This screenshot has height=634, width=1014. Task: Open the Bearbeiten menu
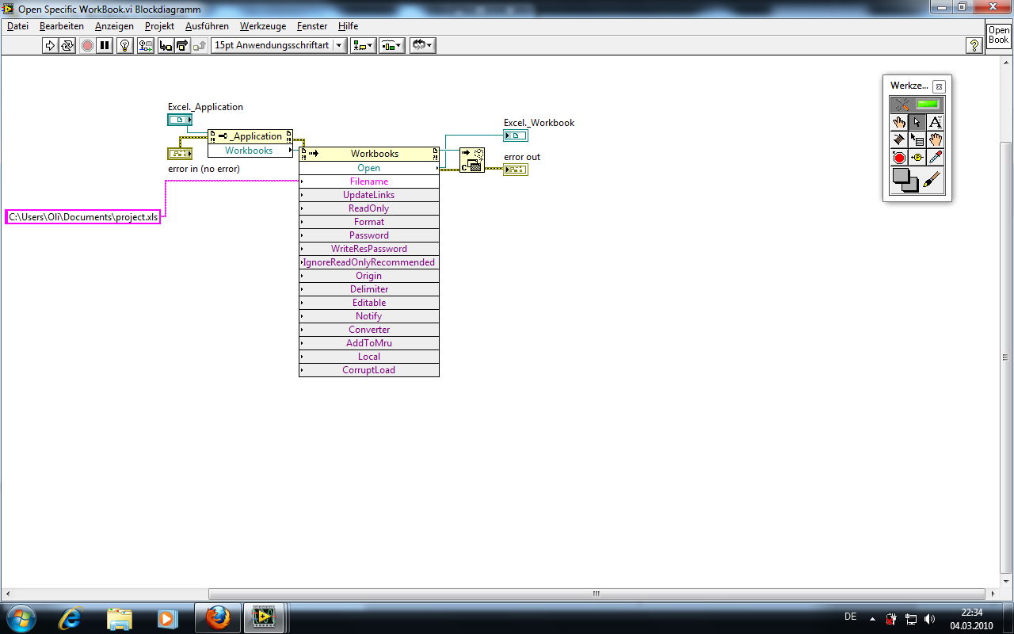[x=62, y=26]
